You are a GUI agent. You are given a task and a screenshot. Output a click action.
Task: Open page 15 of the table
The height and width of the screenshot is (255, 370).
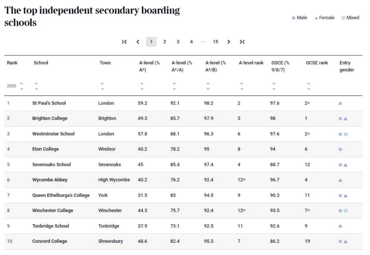click(215, 42)
